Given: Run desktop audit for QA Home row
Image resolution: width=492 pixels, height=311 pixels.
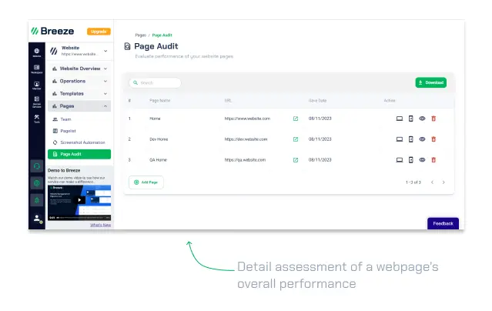Looking at the screenshot, I should [x=399, y=160].
